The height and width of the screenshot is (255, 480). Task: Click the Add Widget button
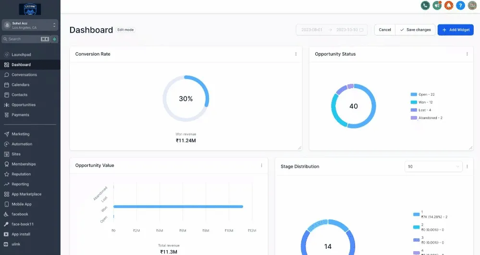click(x=455, y=30)
